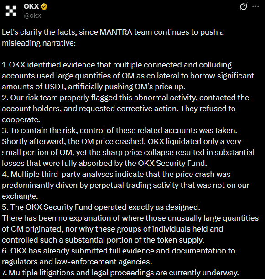Click the phrase "They refused to cooperate"
This screenshot has width=265, height=279.
click(119, 114)
